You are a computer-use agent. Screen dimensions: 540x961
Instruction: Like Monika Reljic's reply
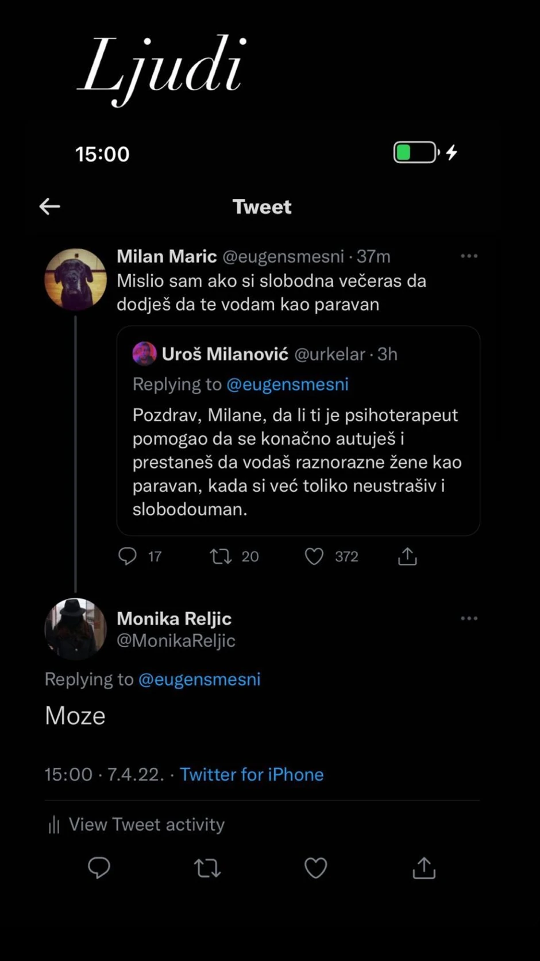(x=315, y=868)
